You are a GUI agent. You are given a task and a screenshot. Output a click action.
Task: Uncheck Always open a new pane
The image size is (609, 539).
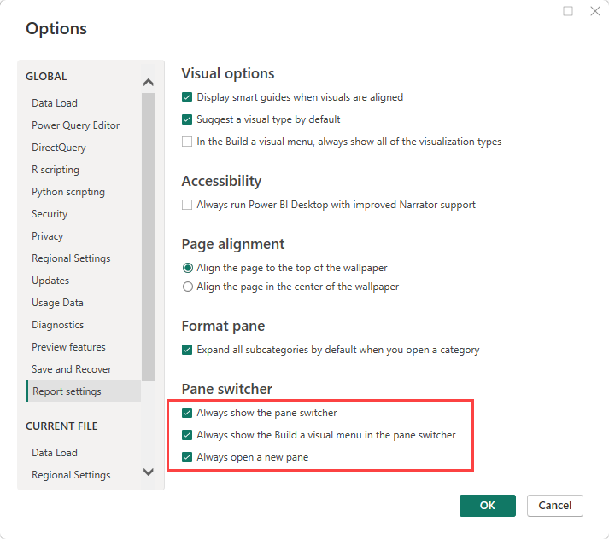(187, 457)
